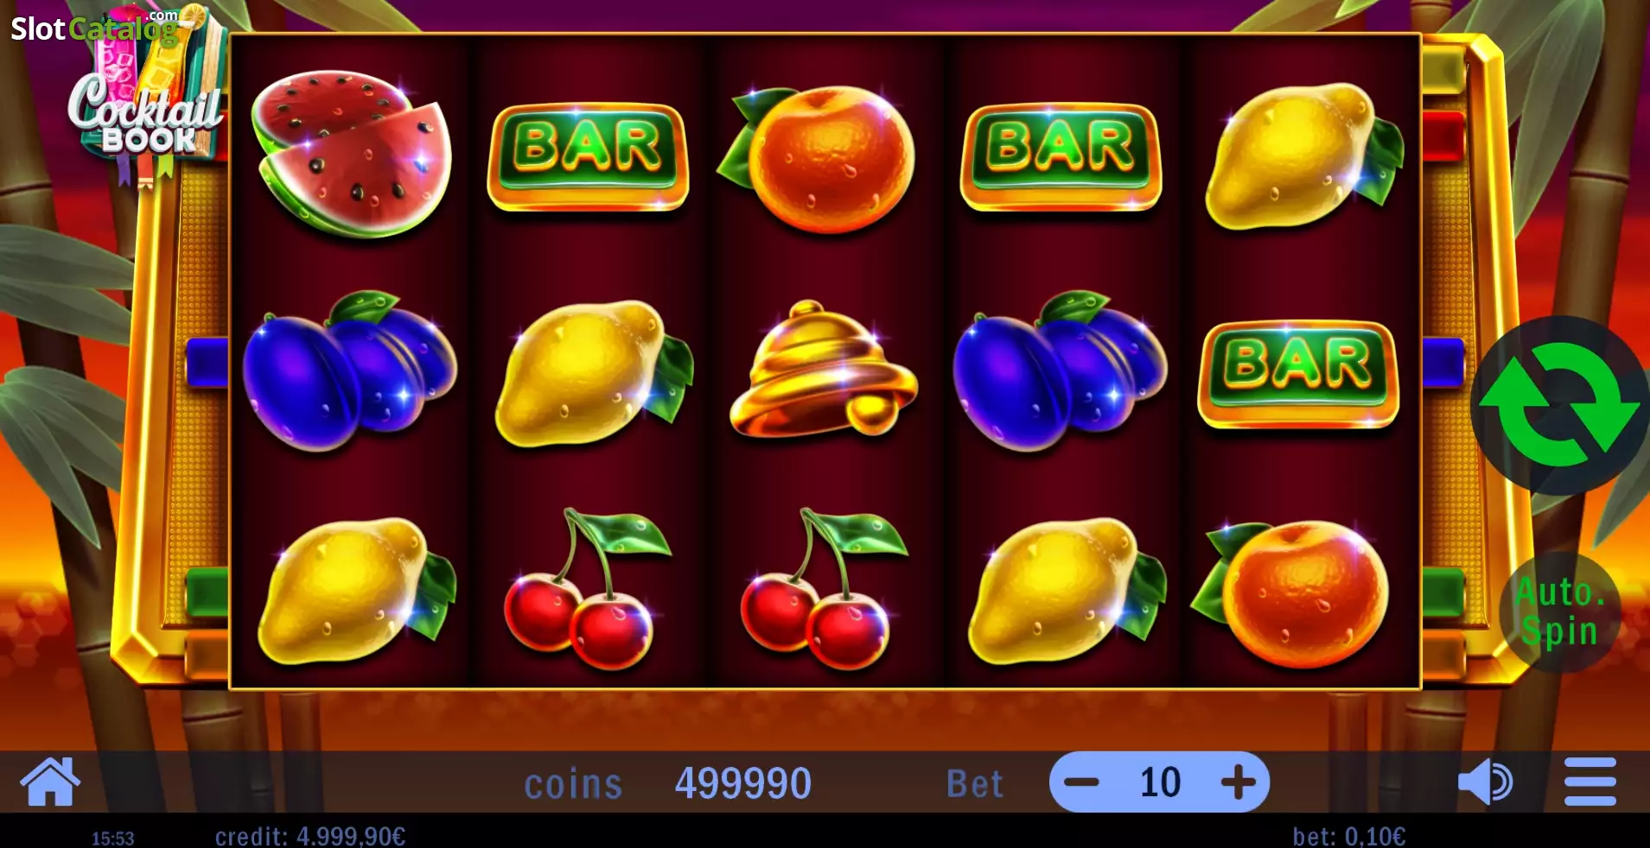Viewport: 1650px width, 848px height.
Task: Increase bet with plus button
Action: [1238, 782]
